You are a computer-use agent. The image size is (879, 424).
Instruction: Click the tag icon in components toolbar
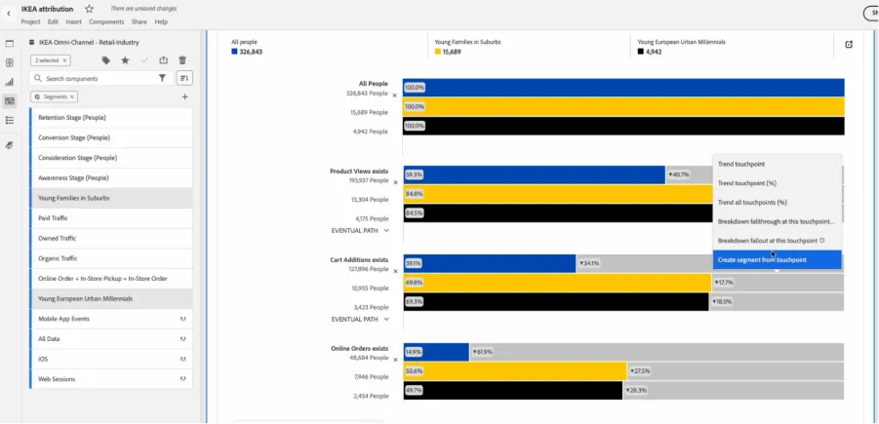coord(106,60)
